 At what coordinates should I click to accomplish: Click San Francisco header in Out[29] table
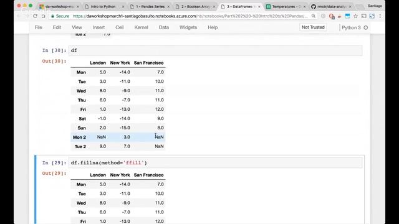point(148,175)
